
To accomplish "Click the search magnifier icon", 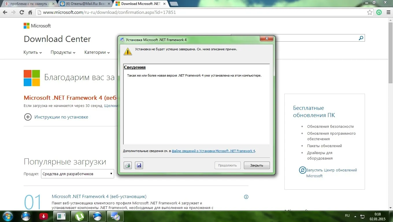I will tap(361, 38).
